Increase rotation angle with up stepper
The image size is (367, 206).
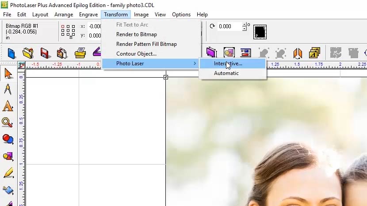pyautogui.click(x=245, y=24)
